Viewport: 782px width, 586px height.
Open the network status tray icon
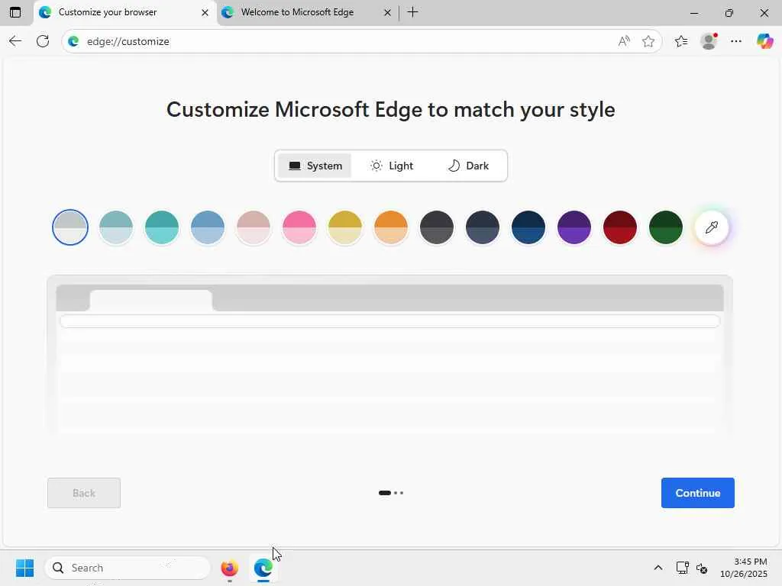click(682, 568)
